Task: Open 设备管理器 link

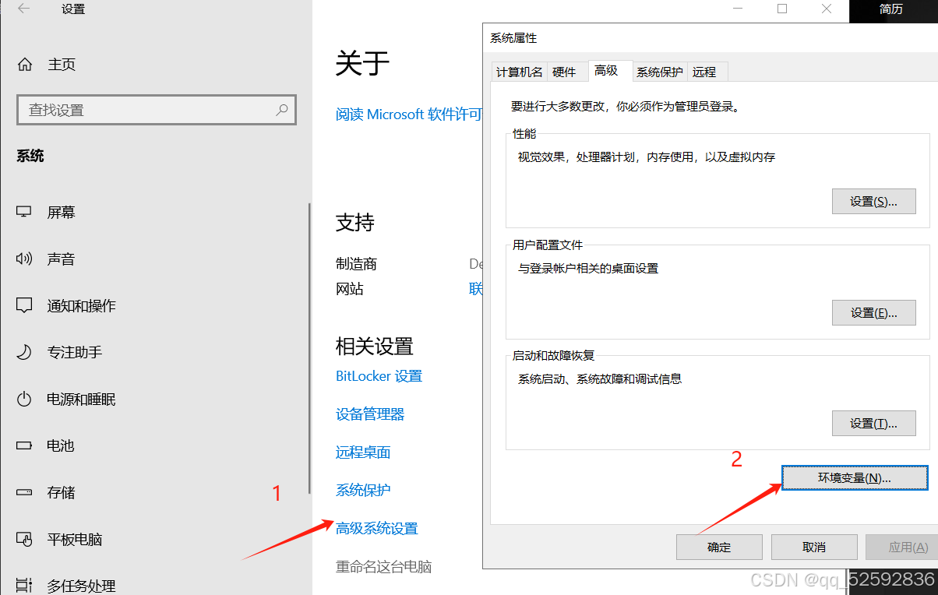Action: click(x=369, y=414)
